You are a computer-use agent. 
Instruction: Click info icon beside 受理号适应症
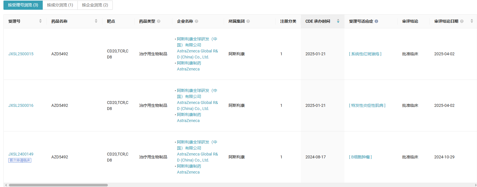tap(376, 21)
